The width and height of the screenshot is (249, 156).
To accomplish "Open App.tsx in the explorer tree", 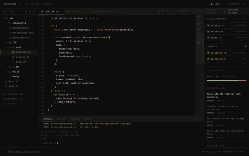I will click(12, 82).
